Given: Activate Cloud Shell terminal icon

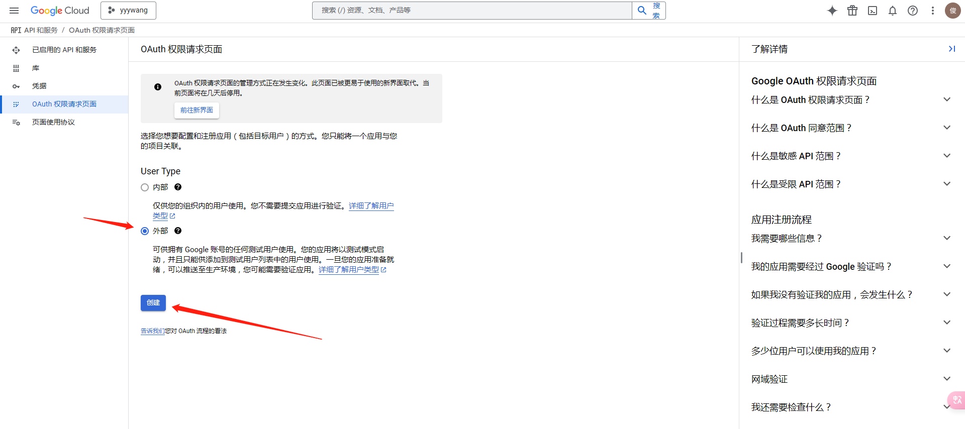Looking at the screenshot, I should tap(873, 11).
